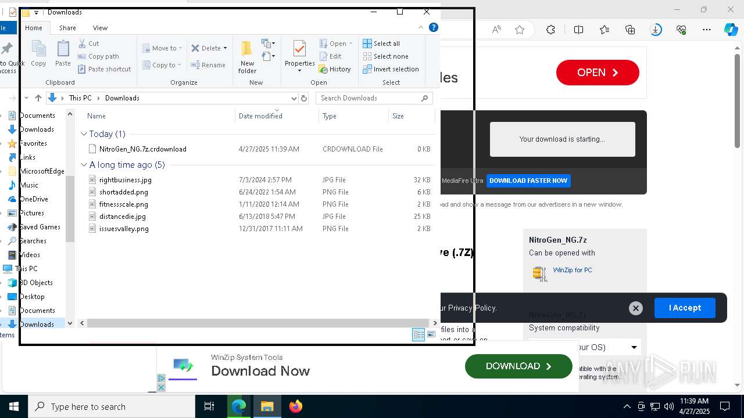Click Select none in ribbon
The image size is (744, 418).
(x=385, y=56)
